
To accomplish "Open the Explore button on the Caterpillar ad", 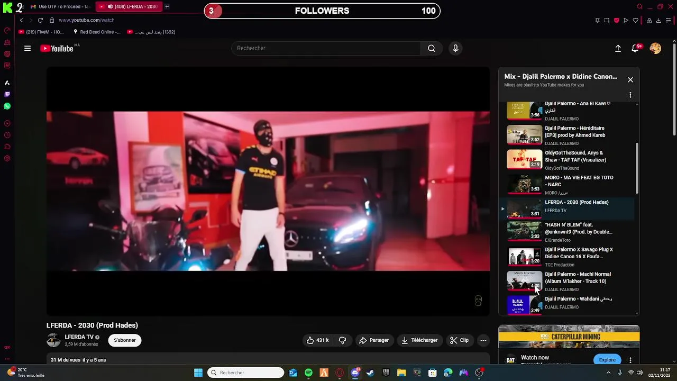I will coord(607,360).
